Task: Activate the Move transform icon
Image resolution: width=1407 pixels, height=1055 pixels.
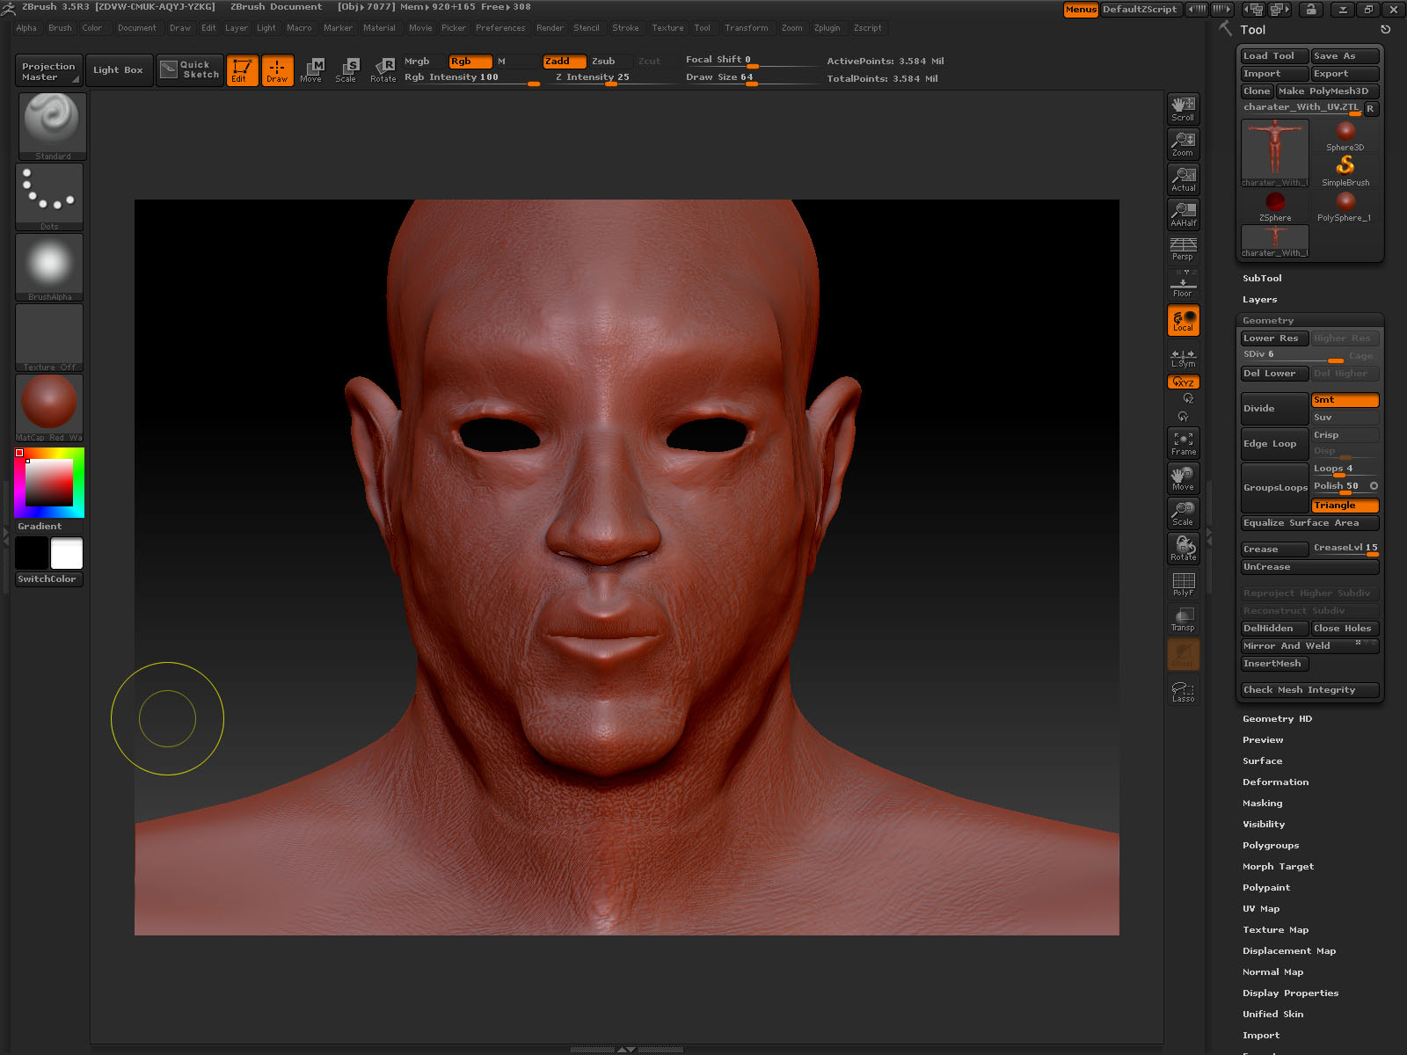Action: 311,70
